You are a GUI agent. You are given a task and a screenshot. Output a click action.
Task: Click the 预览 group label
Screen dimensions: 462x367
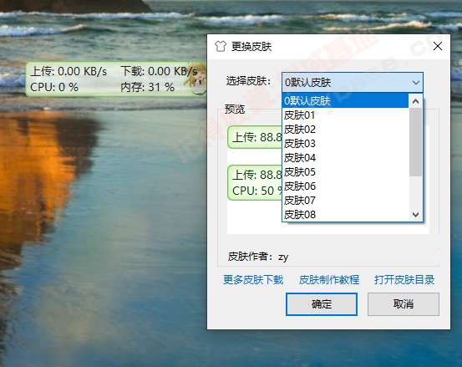tap(235, 110)
